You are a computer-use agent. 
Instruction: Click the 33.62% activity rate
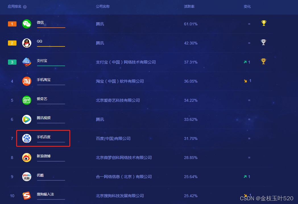[191, 119]
